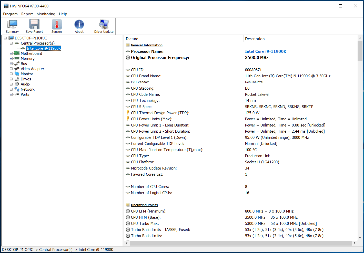The width and height of the screenshot is (364, 253).
Task: Click the horizontal scrollbar thumb
Action: click(241, 243)
